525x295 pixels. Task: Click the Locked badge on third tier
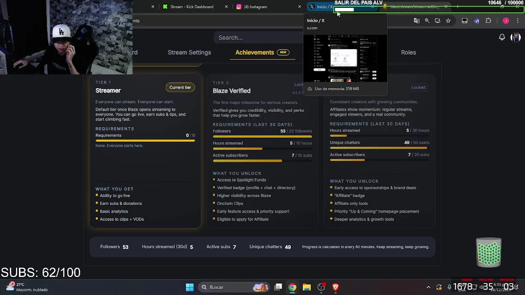pos(418,87)
